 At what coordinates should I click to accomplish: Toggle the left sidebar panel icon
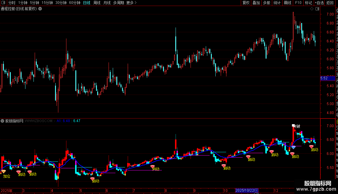click(x=3, y=3)
